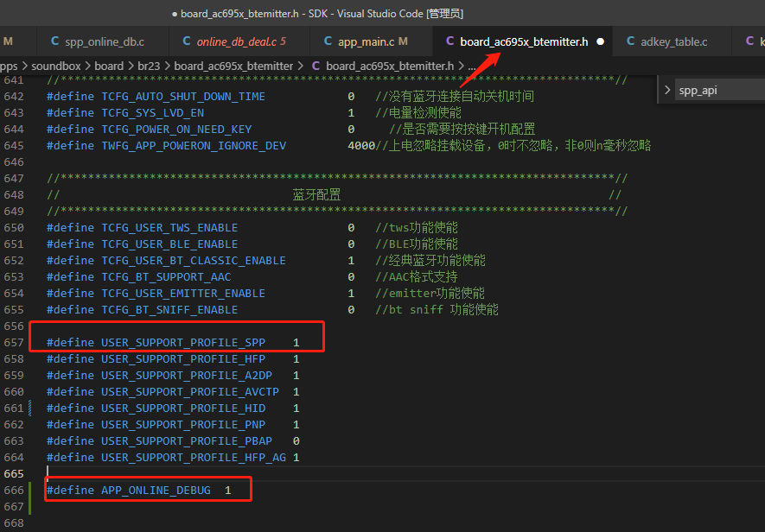Switch to the app_main.c tab

371,42
